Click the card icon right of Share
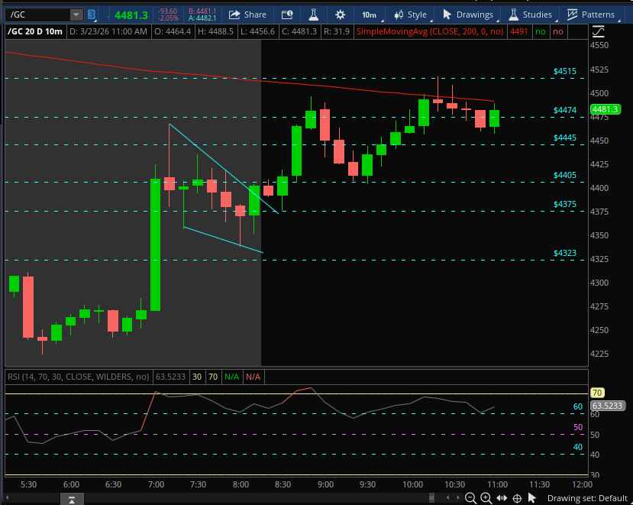This screenshot has width=633, height=505. pyautogui.click(x=287, y=15)
